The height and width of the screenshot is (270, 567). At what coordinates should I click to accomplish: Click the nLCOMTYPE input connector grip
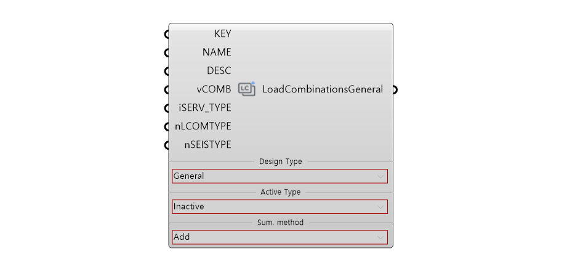(x=167, y=126)
